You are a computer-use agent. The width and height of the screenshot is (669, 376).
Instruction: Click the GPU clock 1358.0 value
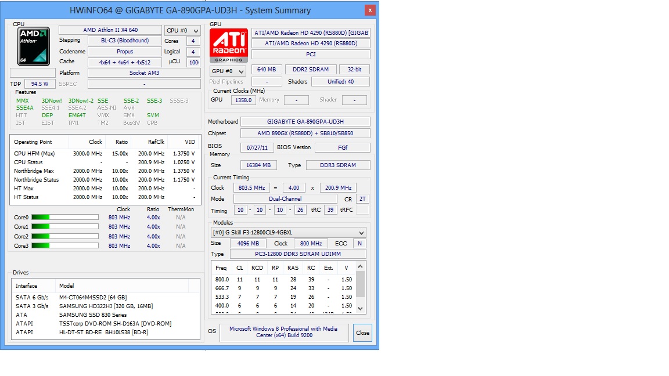(244, 100)
